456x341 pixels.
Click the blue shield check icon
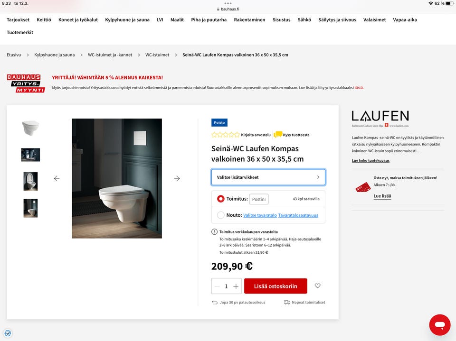pyautogui.click(x=8, y=333)
